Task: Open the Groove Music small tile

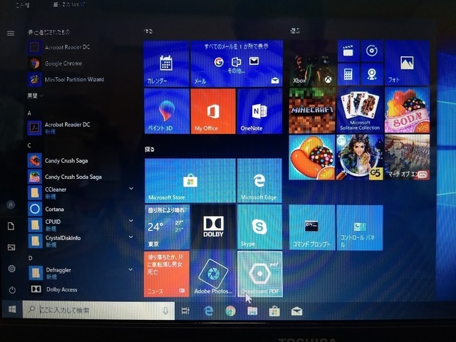Action: [372, 51]
